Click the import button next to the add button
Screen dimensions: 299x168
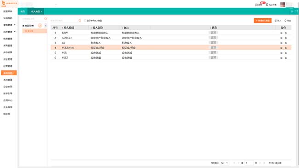coord(278,21)
